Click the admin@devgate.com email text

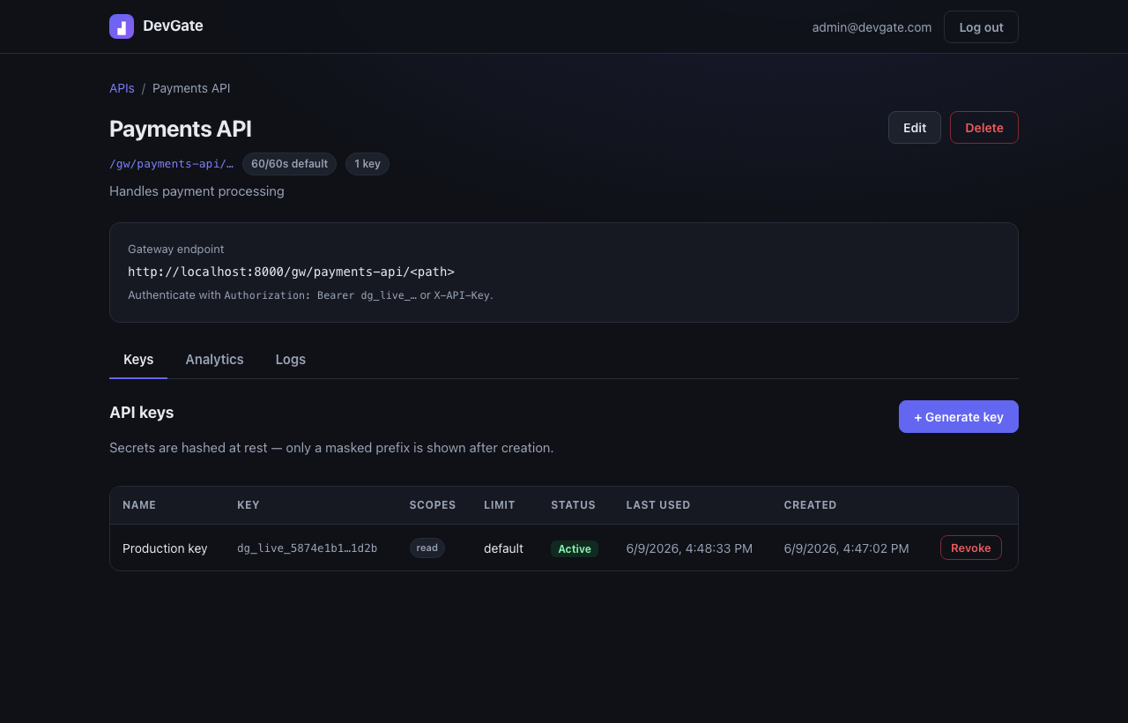pyautogui.click(x=872, y=27)
